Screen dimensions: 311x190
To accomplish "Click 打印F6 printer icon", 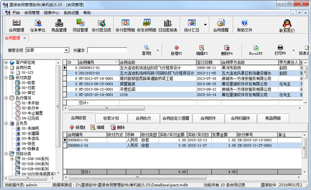I will [x=280, y=50].
